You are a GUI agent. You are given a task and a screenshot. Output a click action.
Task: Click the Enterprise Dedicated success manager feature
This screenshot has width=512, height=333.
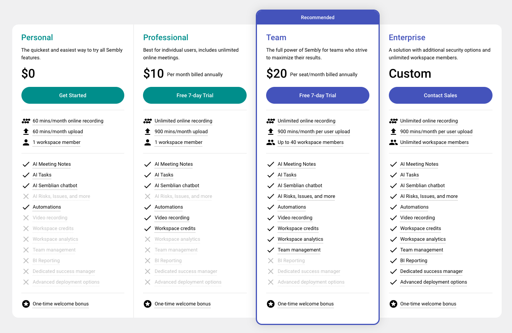click(431, 271)
